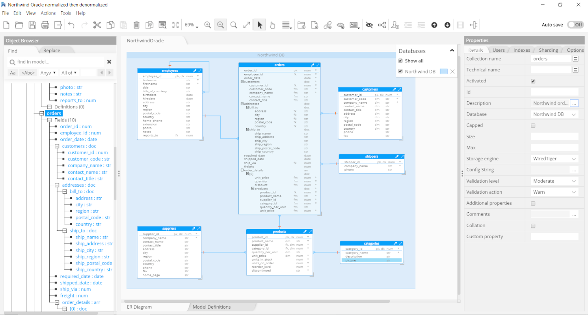588x315 pixels.
Task: Click the Custom property input field
Action: [x=554, y=236]
